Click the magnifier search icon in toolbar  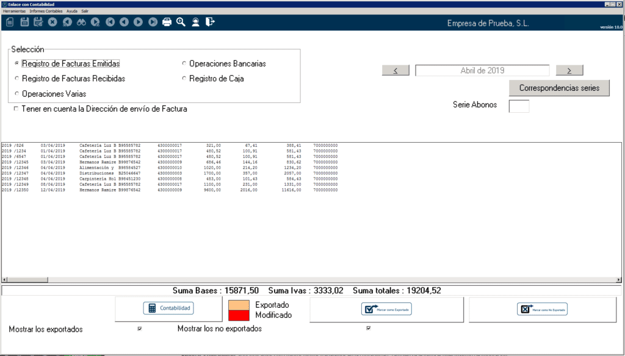pos(181,22)
